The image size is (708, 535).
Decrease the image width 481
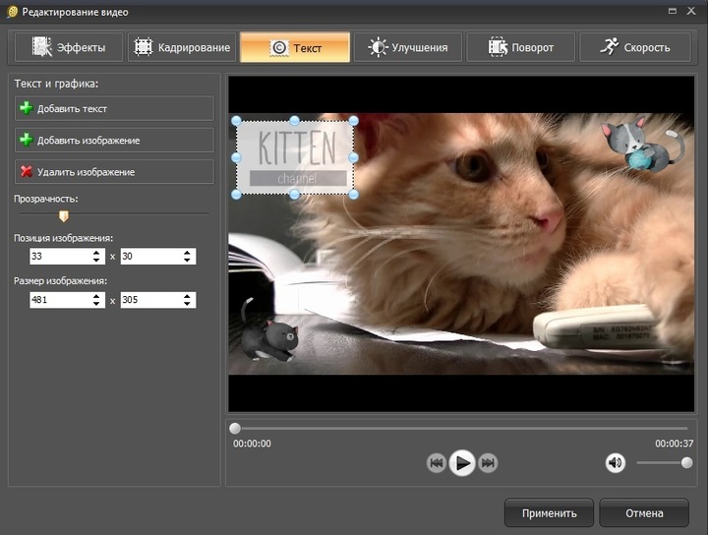96,303
